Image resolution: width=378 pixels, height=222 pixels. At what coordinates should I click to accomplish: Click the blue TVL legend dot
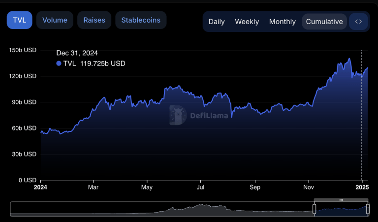tap(59, 63)
